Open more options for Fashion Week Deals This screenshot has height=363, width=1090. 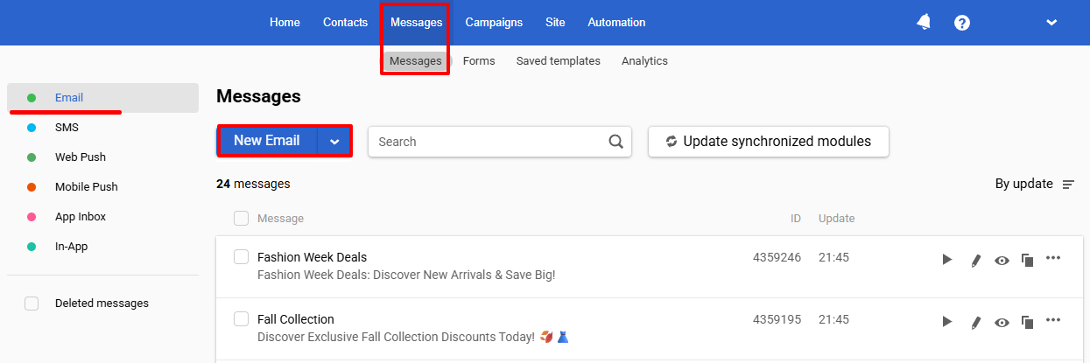point(1053,257)
